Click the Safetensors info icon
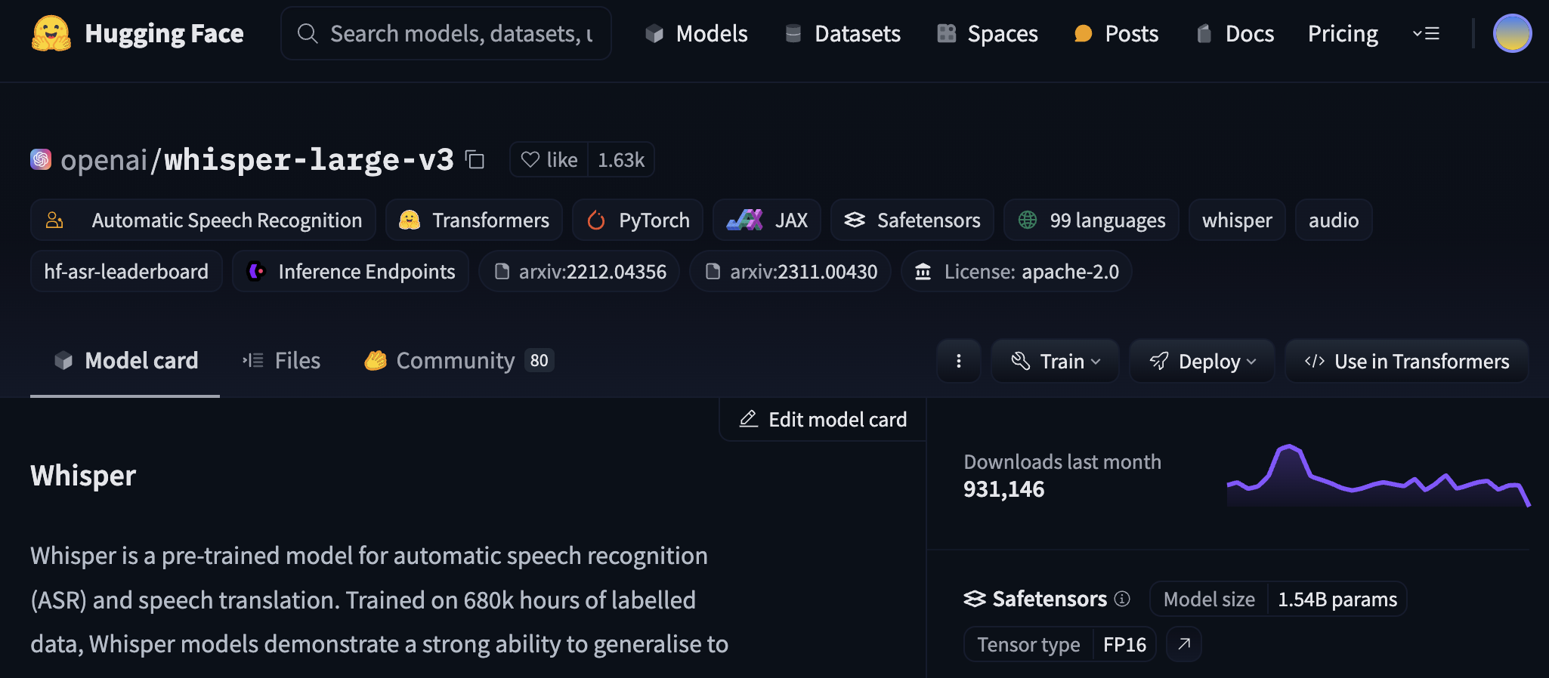 (x=1122, y=599)
